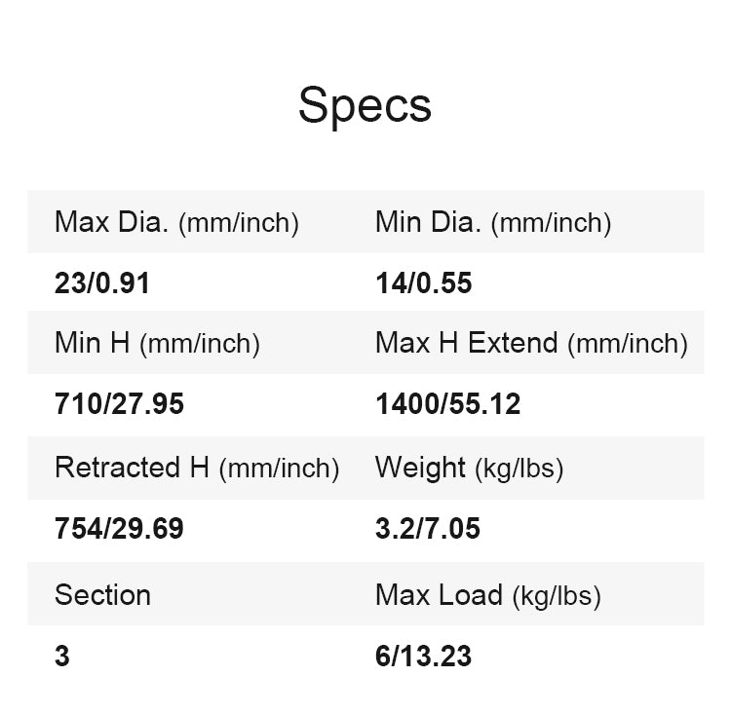
Task: Select the Section value 3
Action: coord(62,657)
